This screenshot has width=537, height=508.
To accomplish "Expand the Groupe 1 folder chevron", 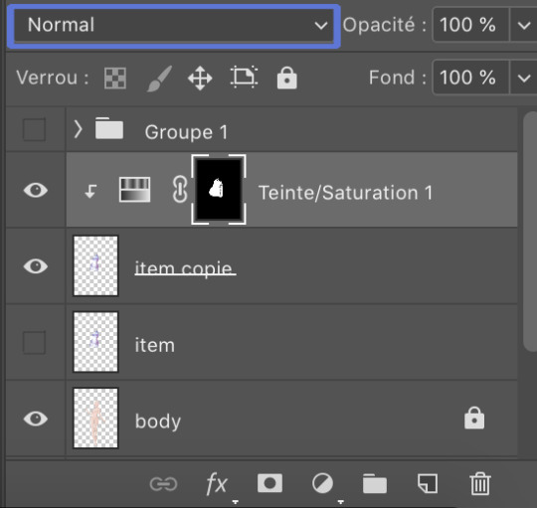I will coord(79,130).
